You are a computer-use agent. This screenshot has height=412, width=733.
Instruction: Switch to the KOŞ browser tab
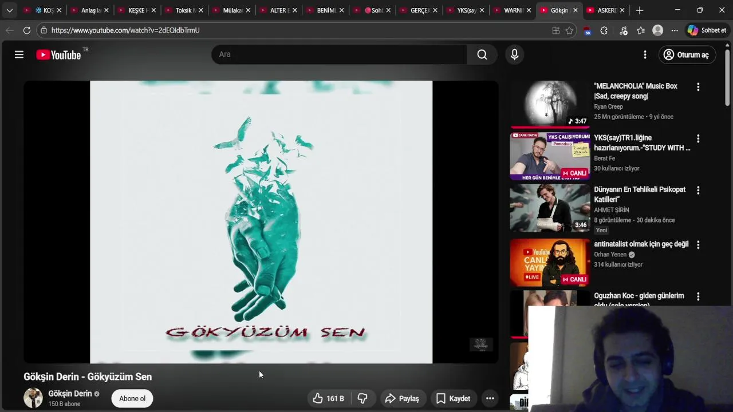[x=42, y=10]
